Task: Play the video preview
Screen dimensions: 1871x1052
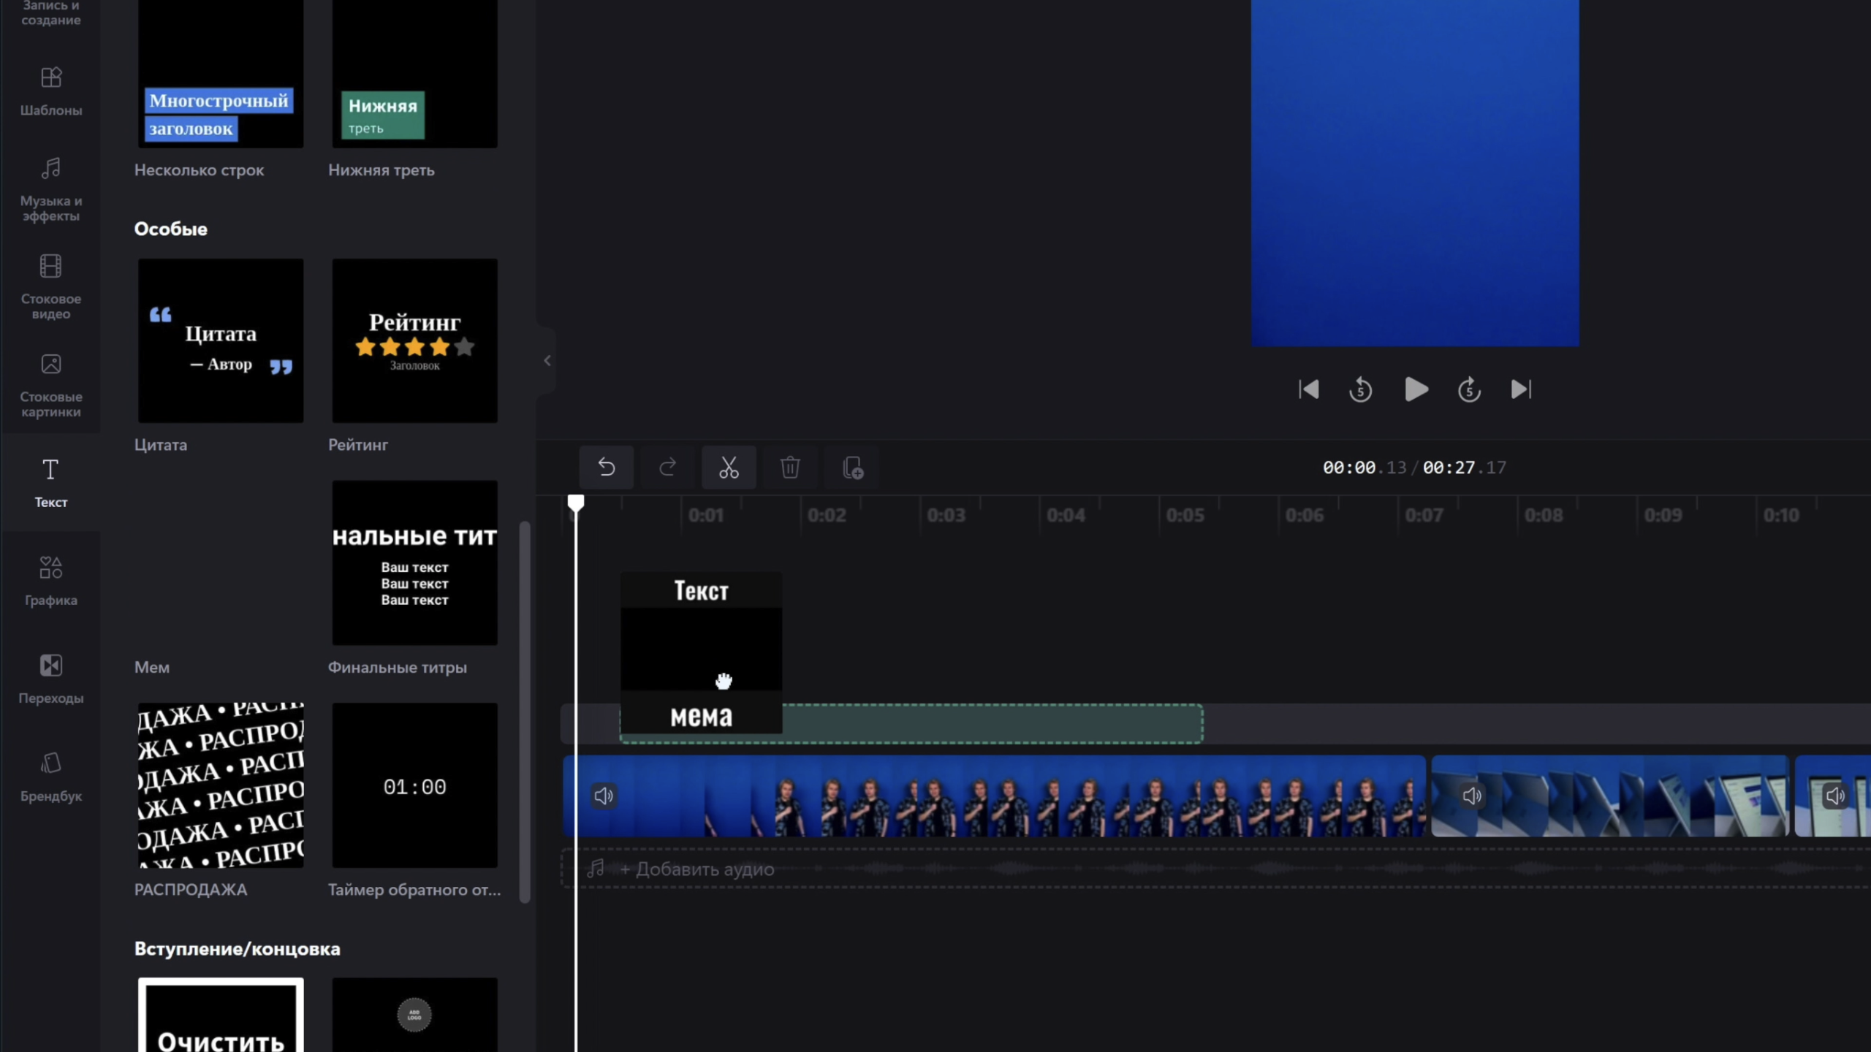Action: pyautogui.click(x=1416, y=389)
